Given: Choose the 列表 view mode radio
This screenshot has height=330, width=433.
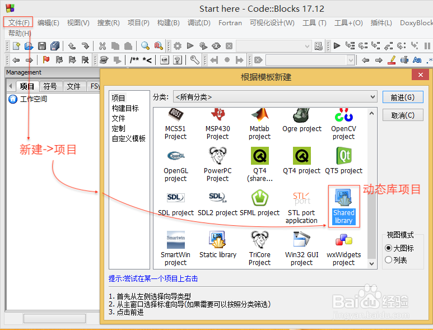Looking at the screenshot, I should point(388,260).
